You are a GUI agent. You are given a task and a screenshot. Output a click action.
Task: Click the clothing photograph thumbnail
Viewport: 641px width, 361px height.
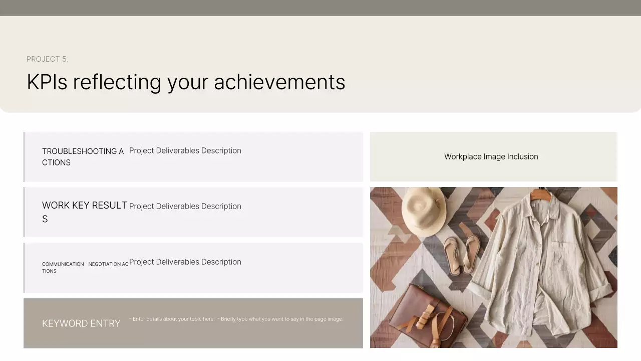(x=493, y=267)
